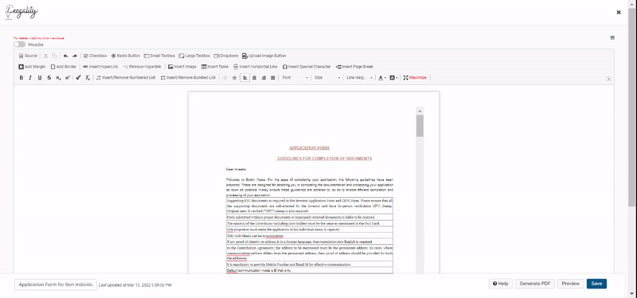Toggle Bold formatting
This screenshot has width=637, height=298.
pos(21,77)
